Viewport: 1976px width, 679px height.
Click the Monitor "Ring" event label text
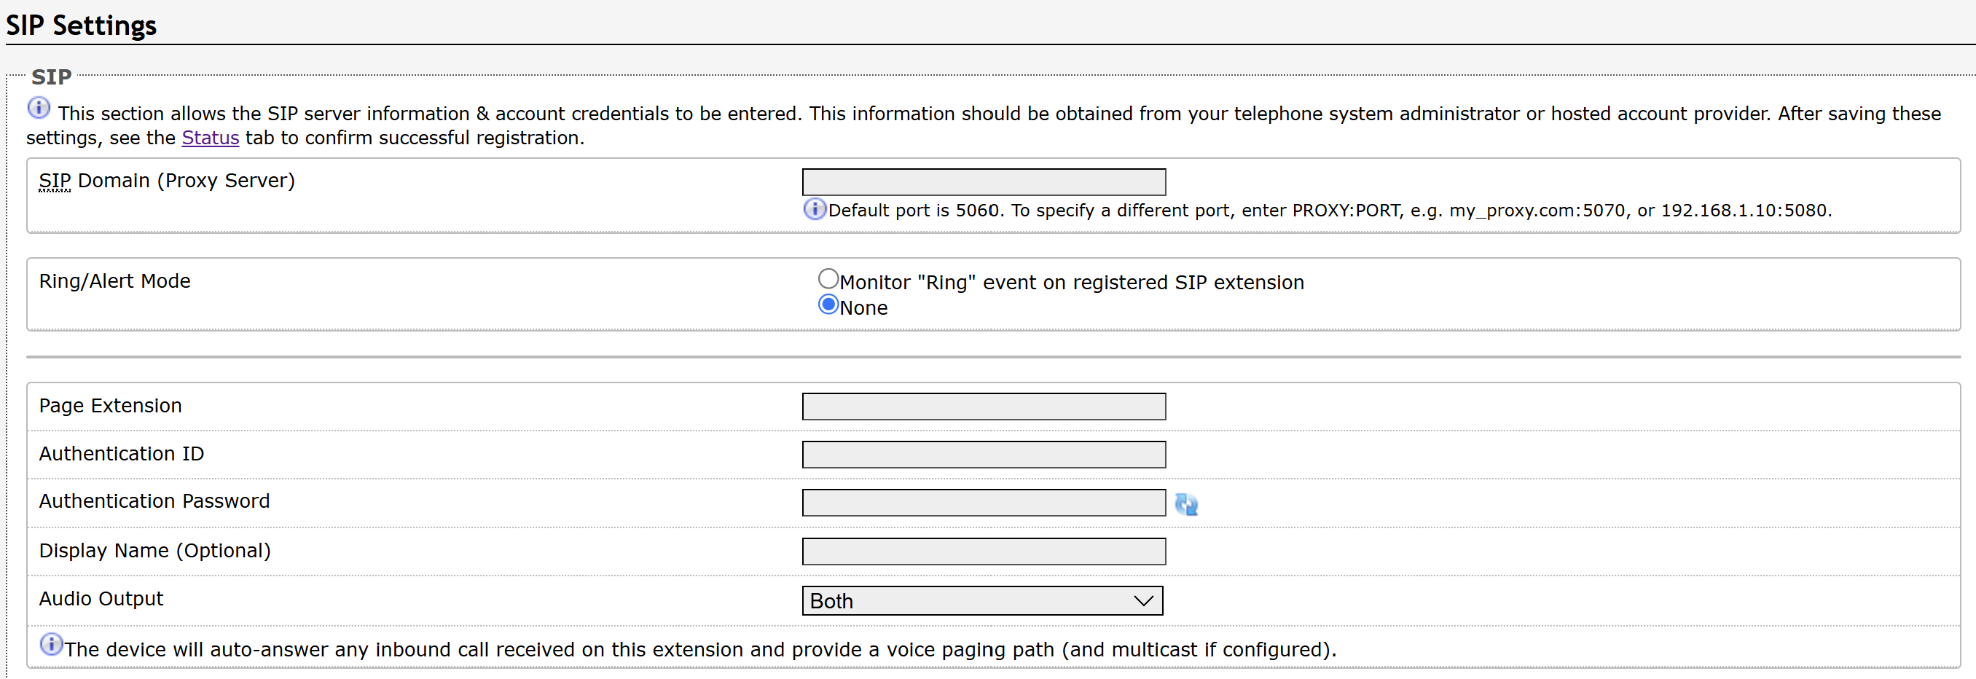tap(1072, 283)
